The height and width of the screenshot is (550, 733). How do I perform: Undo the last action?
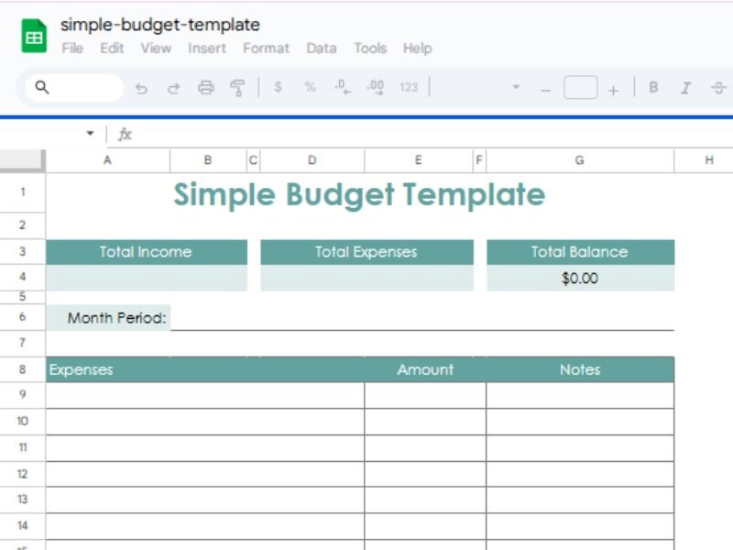(141, 87)
